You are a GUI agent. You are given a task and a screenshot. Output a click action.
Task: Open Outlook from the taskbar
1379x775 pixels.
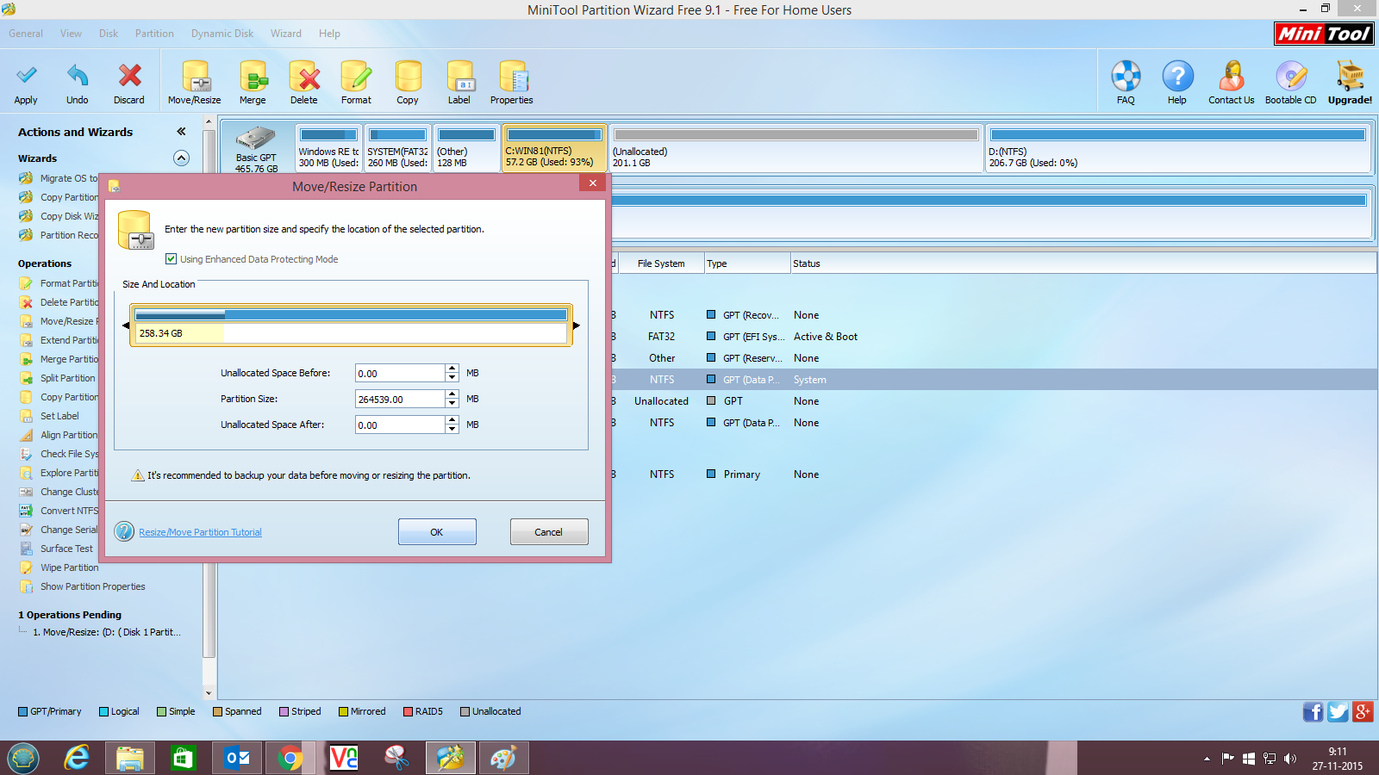tap(236, 758)
